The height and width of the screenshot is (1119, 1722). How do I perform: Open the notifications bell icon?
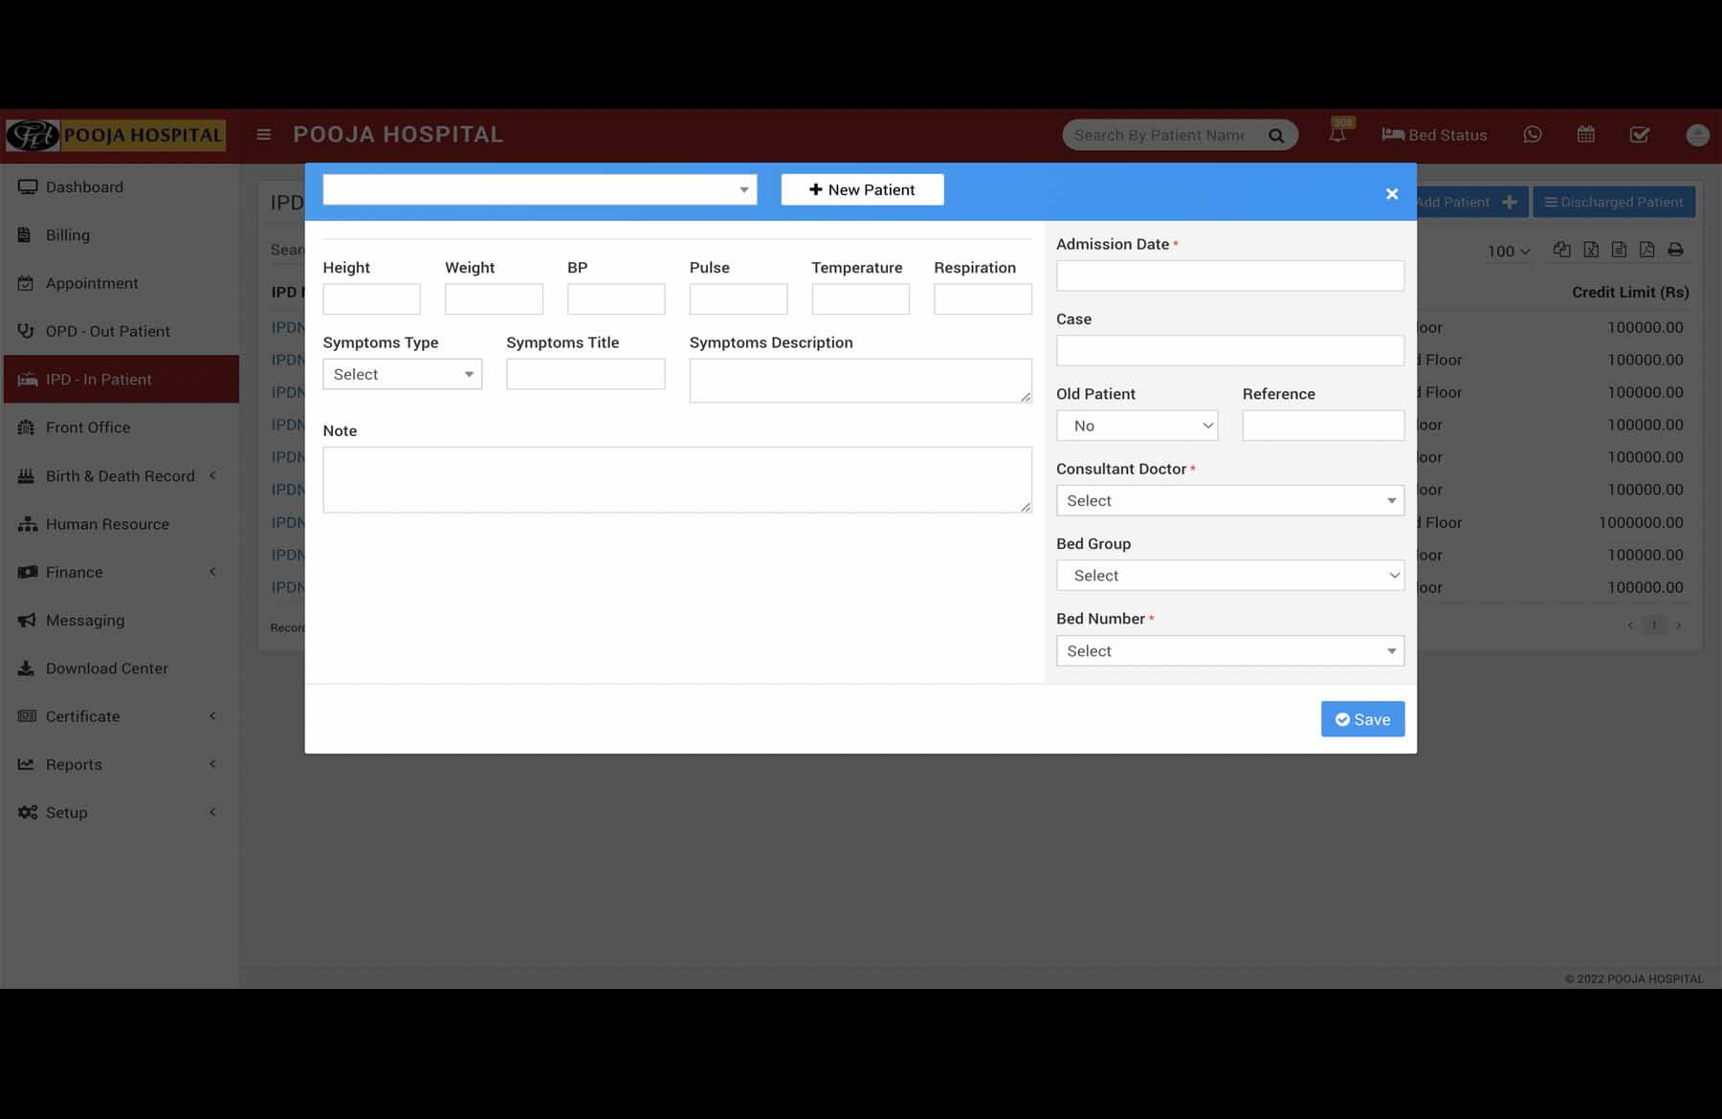(x=1337, y=135)
